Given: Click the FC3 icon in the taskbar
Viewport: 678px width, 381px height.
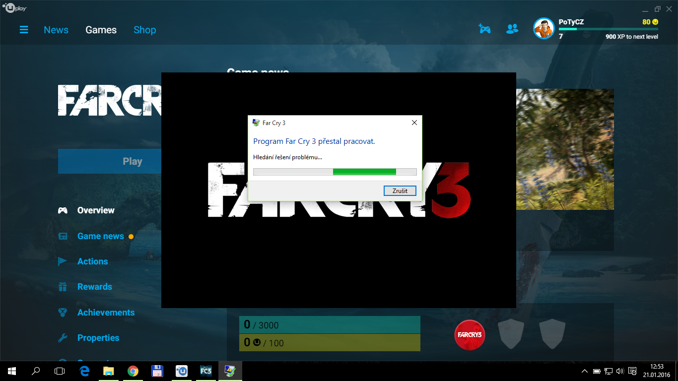Looking at the screenshot, I should pyautogui.click(x=206, y=371).
